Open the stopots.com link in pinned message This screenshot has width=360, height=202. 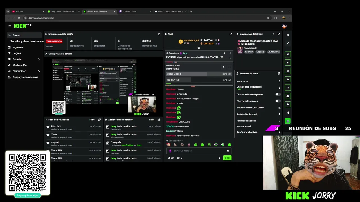click(x=192, y=57)
